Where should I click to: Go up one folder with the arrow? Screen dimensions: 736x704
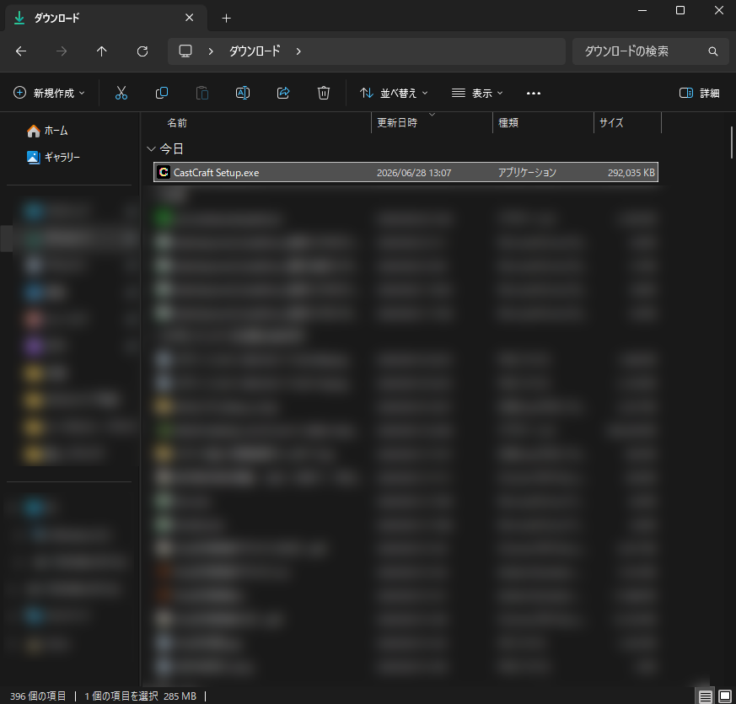101,51
